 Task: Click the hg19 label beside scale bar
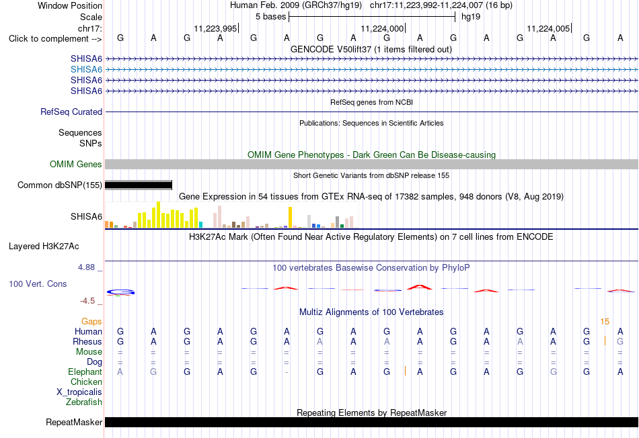click(x=471, y=17)
